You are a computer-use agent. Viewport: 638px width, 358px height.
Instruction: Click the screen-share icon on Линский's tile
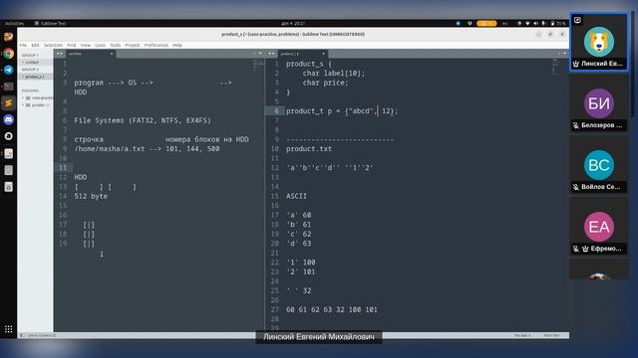[577, 20]
